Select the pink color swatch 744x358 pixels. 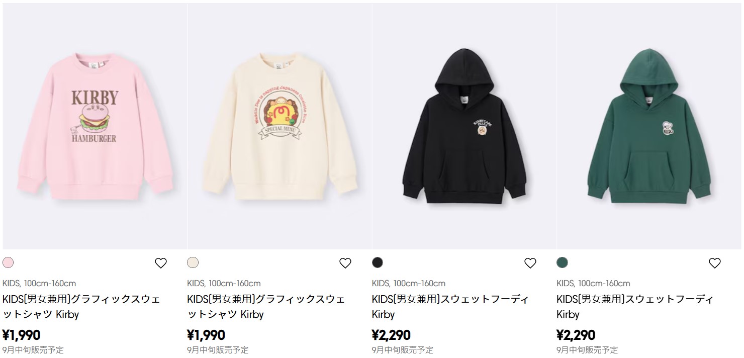pyautogui.click(x=8, y=262)
